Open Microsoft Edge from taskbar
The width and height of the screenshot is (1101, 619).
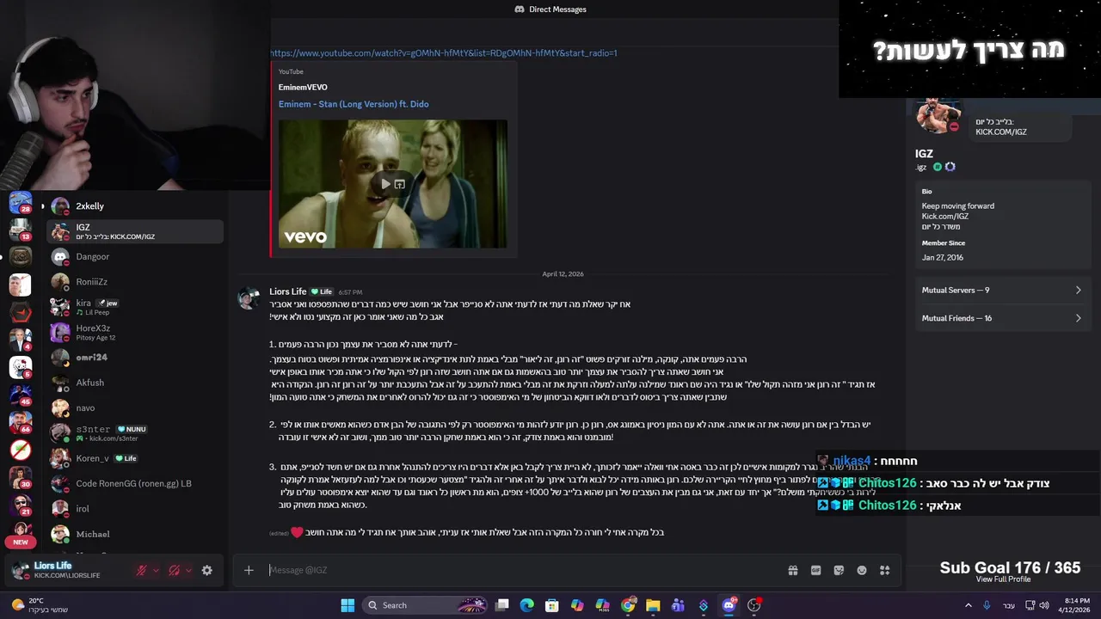(x=527, y=605)
